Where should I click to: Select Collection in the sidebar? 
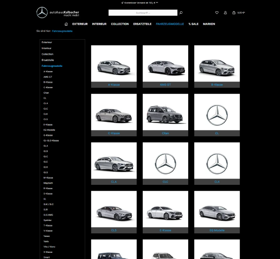(x=47, y=54)
